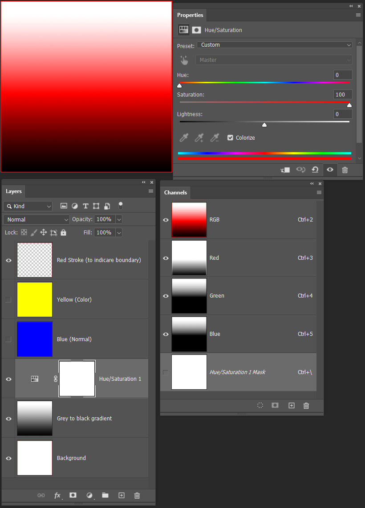Delete the selected channel with the trash button
The width and height of the screenshot is (365, 508).
point(307,405)
